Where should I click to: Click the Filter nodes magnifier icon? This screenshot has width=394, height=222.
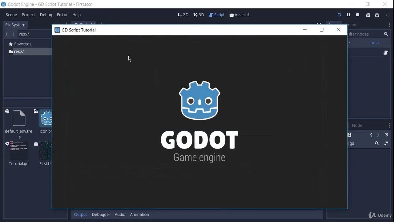tap(386, 34)
